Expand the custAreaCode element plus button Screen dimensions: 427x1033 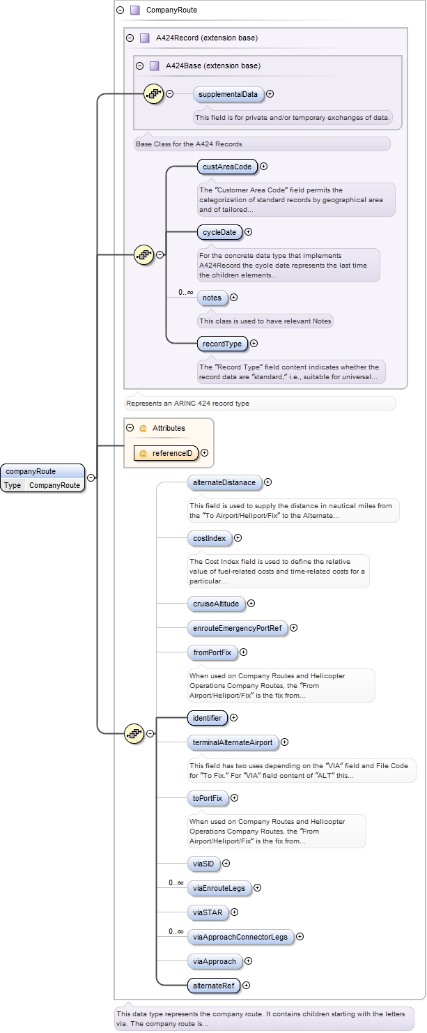264,167
